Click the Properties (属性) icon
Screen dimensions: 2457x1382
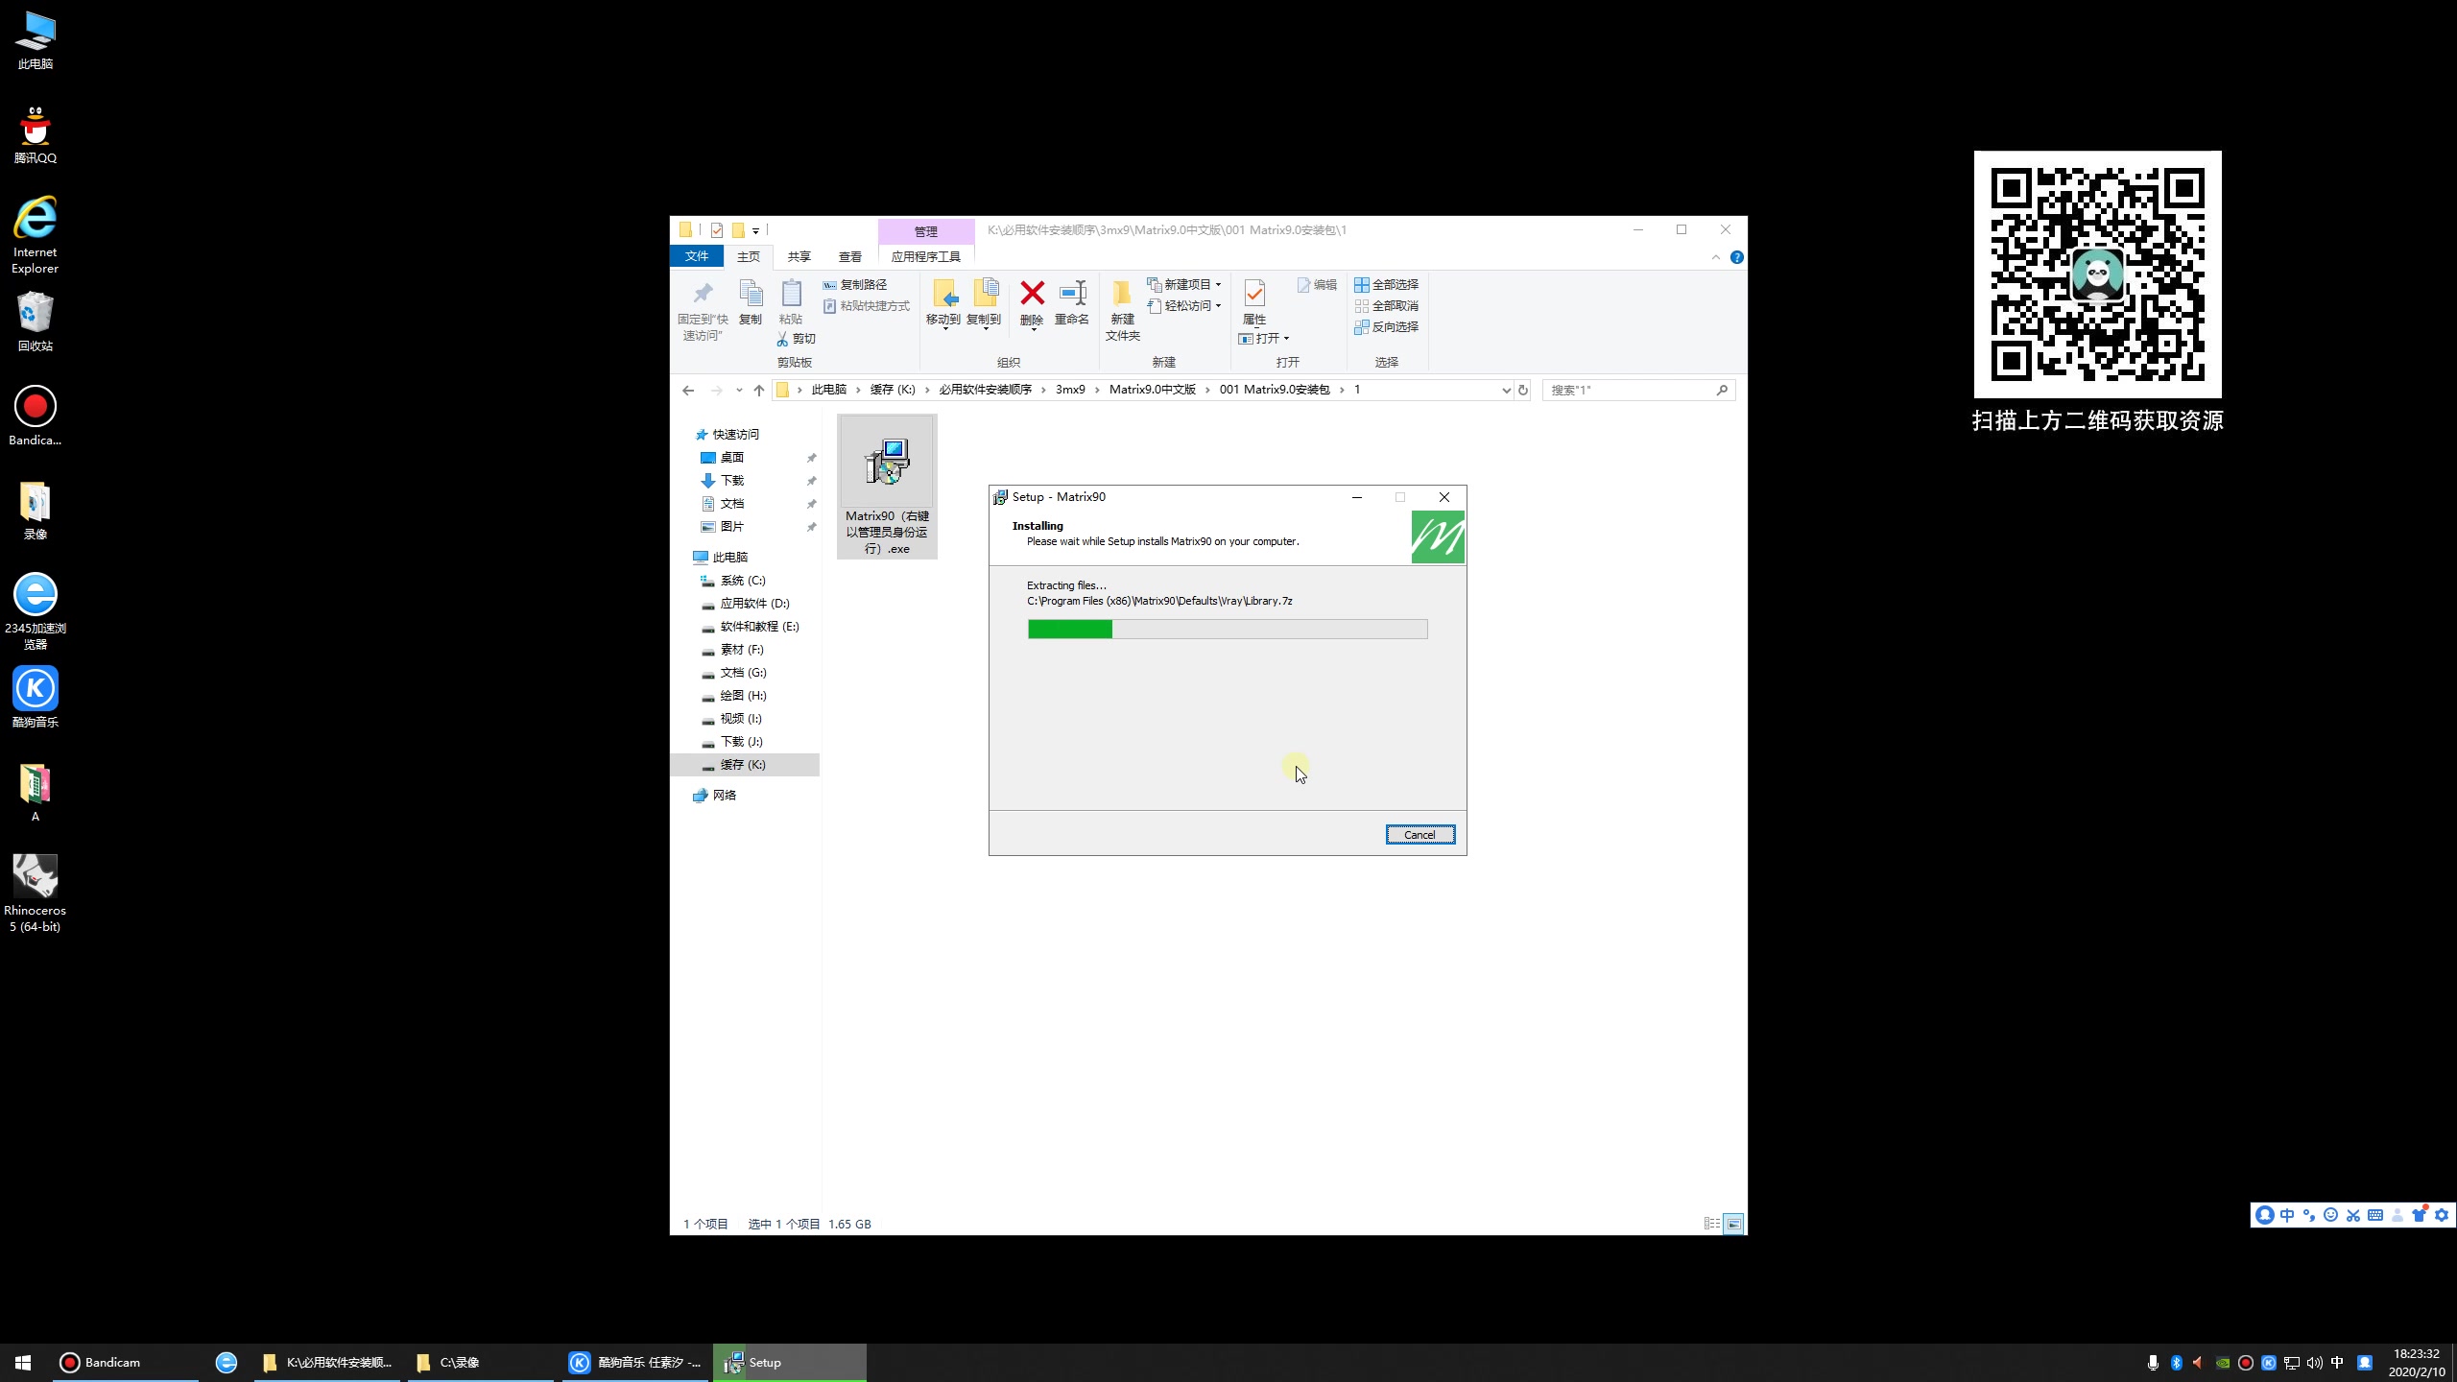coord(1254,293)
